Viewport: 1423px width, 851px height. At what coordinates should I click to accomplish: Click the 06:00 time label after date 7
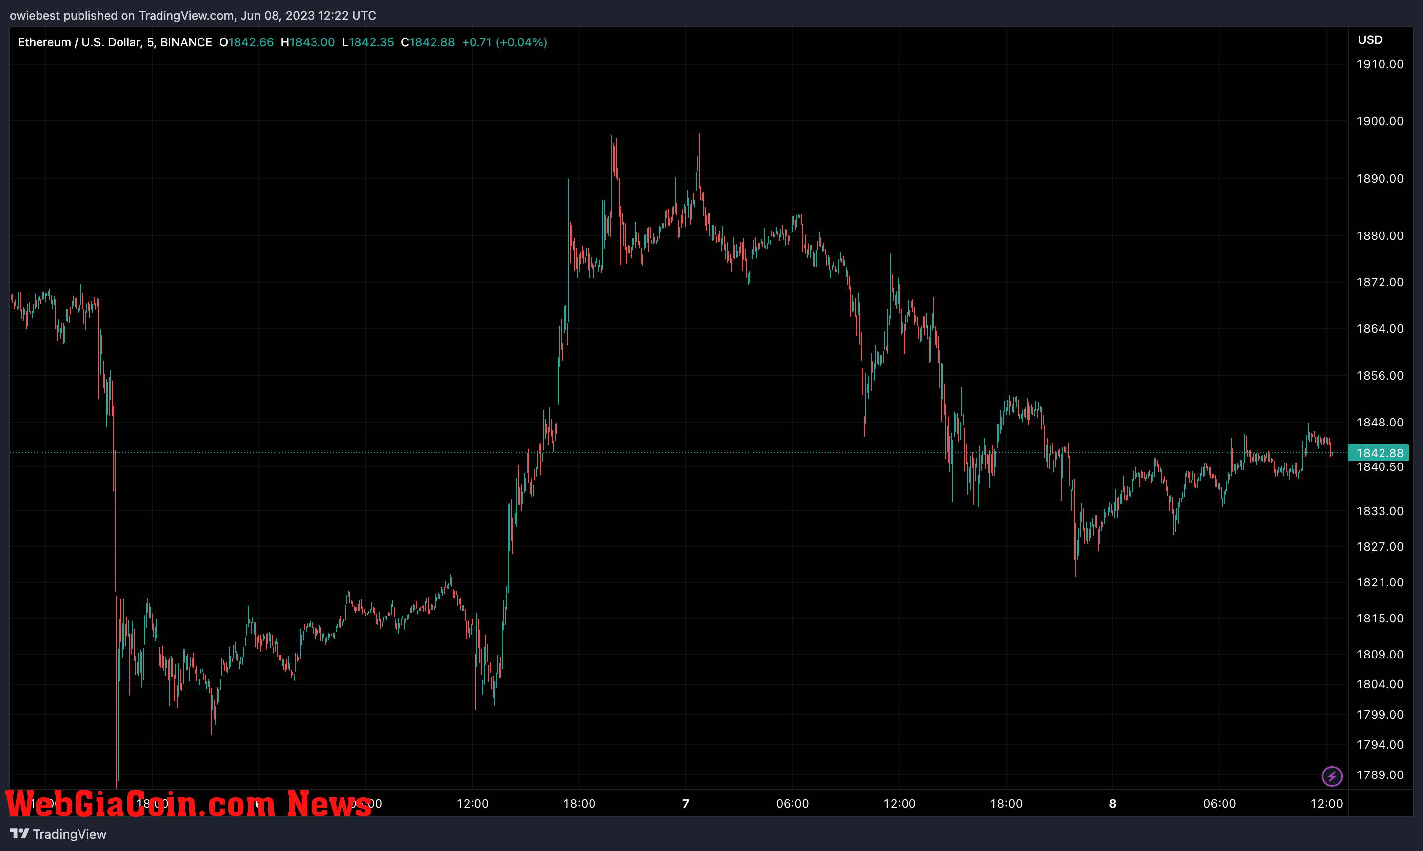792,804
